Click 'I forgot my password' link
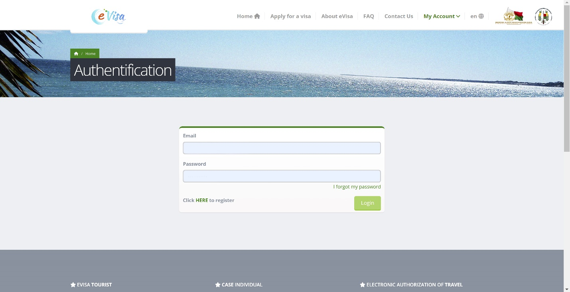Image resolution: width=570 pixels, height=292 pixels. point(357,187)
